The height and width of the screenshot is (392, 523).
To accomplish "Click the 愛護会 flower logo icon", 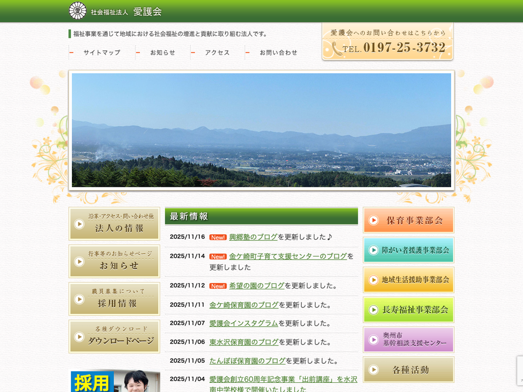I will pos(78,11).
